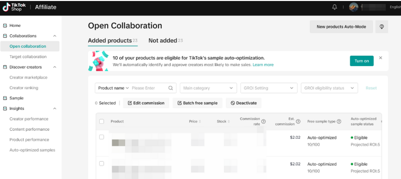Image resolution: width=401 pixels, height=179 pixels.
Task: Click the Home sidebar icon
Action: (4, 25)
